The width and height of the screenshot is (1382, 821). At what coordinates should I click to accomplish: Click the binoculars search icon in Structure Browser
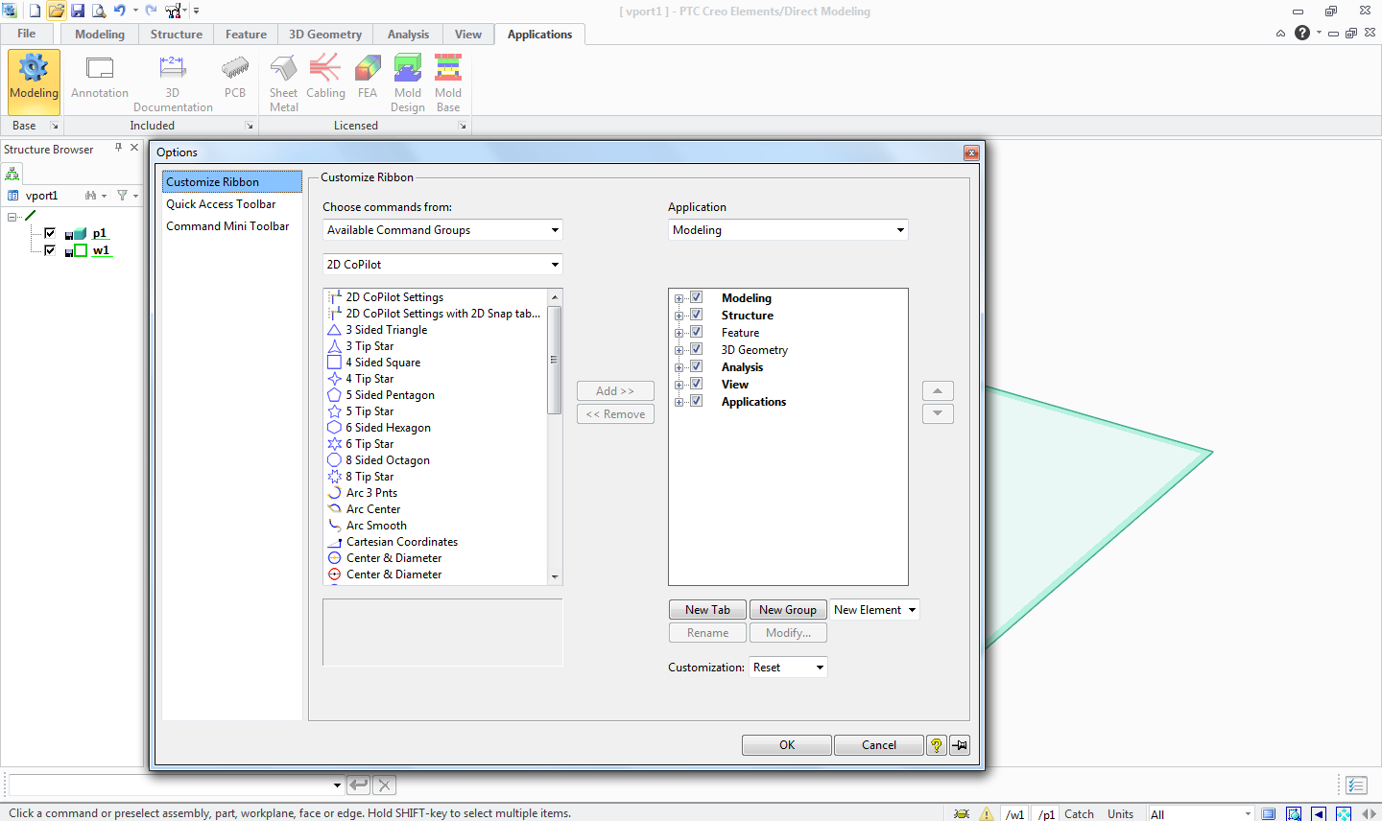91,195
